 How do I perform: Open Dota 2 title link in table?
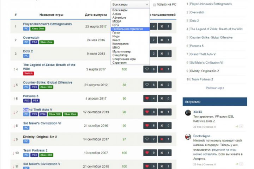tap(28, 51)
